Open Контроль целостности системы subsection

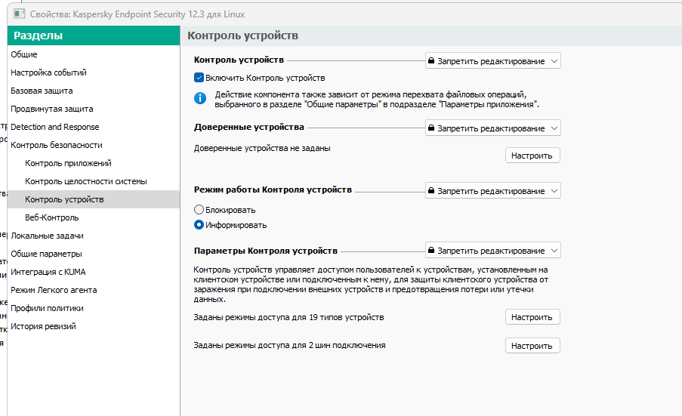pyautogui.click(x=94, y=181)
